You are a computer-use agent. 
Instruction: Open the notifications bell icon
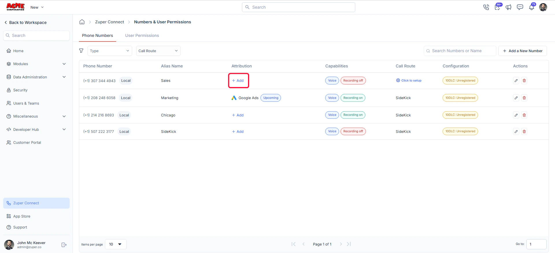coord(532,7)
